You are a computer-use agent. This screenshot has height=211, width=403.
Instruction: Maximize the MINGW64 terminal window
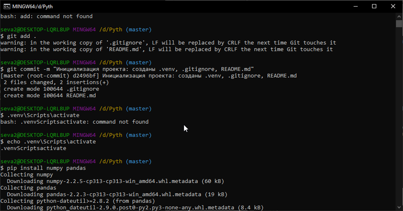pos(374,6)
